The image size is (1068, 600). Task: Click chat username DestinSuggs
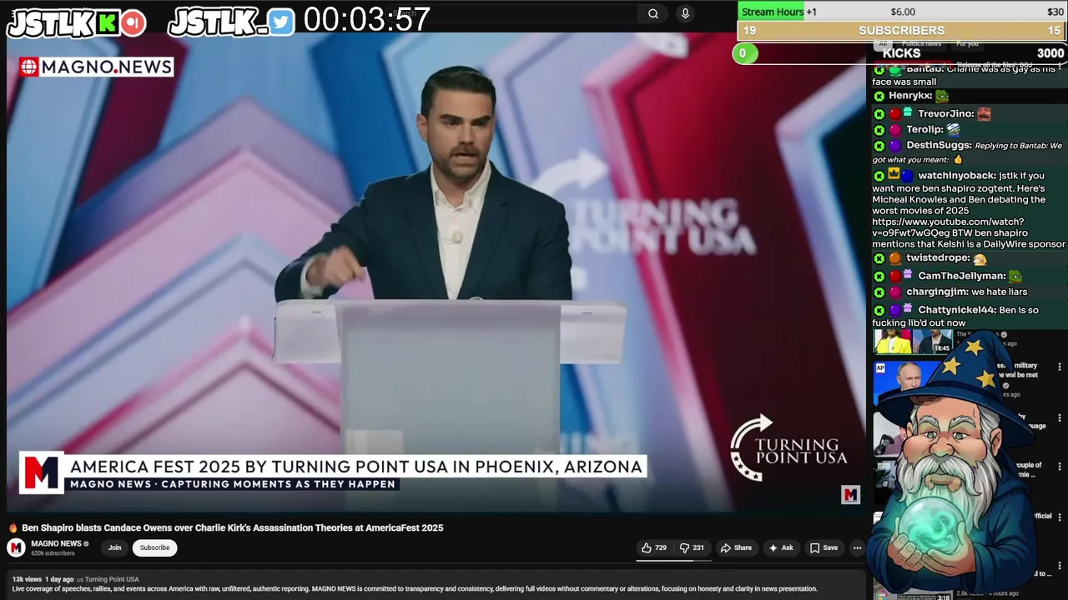[939, 145]
